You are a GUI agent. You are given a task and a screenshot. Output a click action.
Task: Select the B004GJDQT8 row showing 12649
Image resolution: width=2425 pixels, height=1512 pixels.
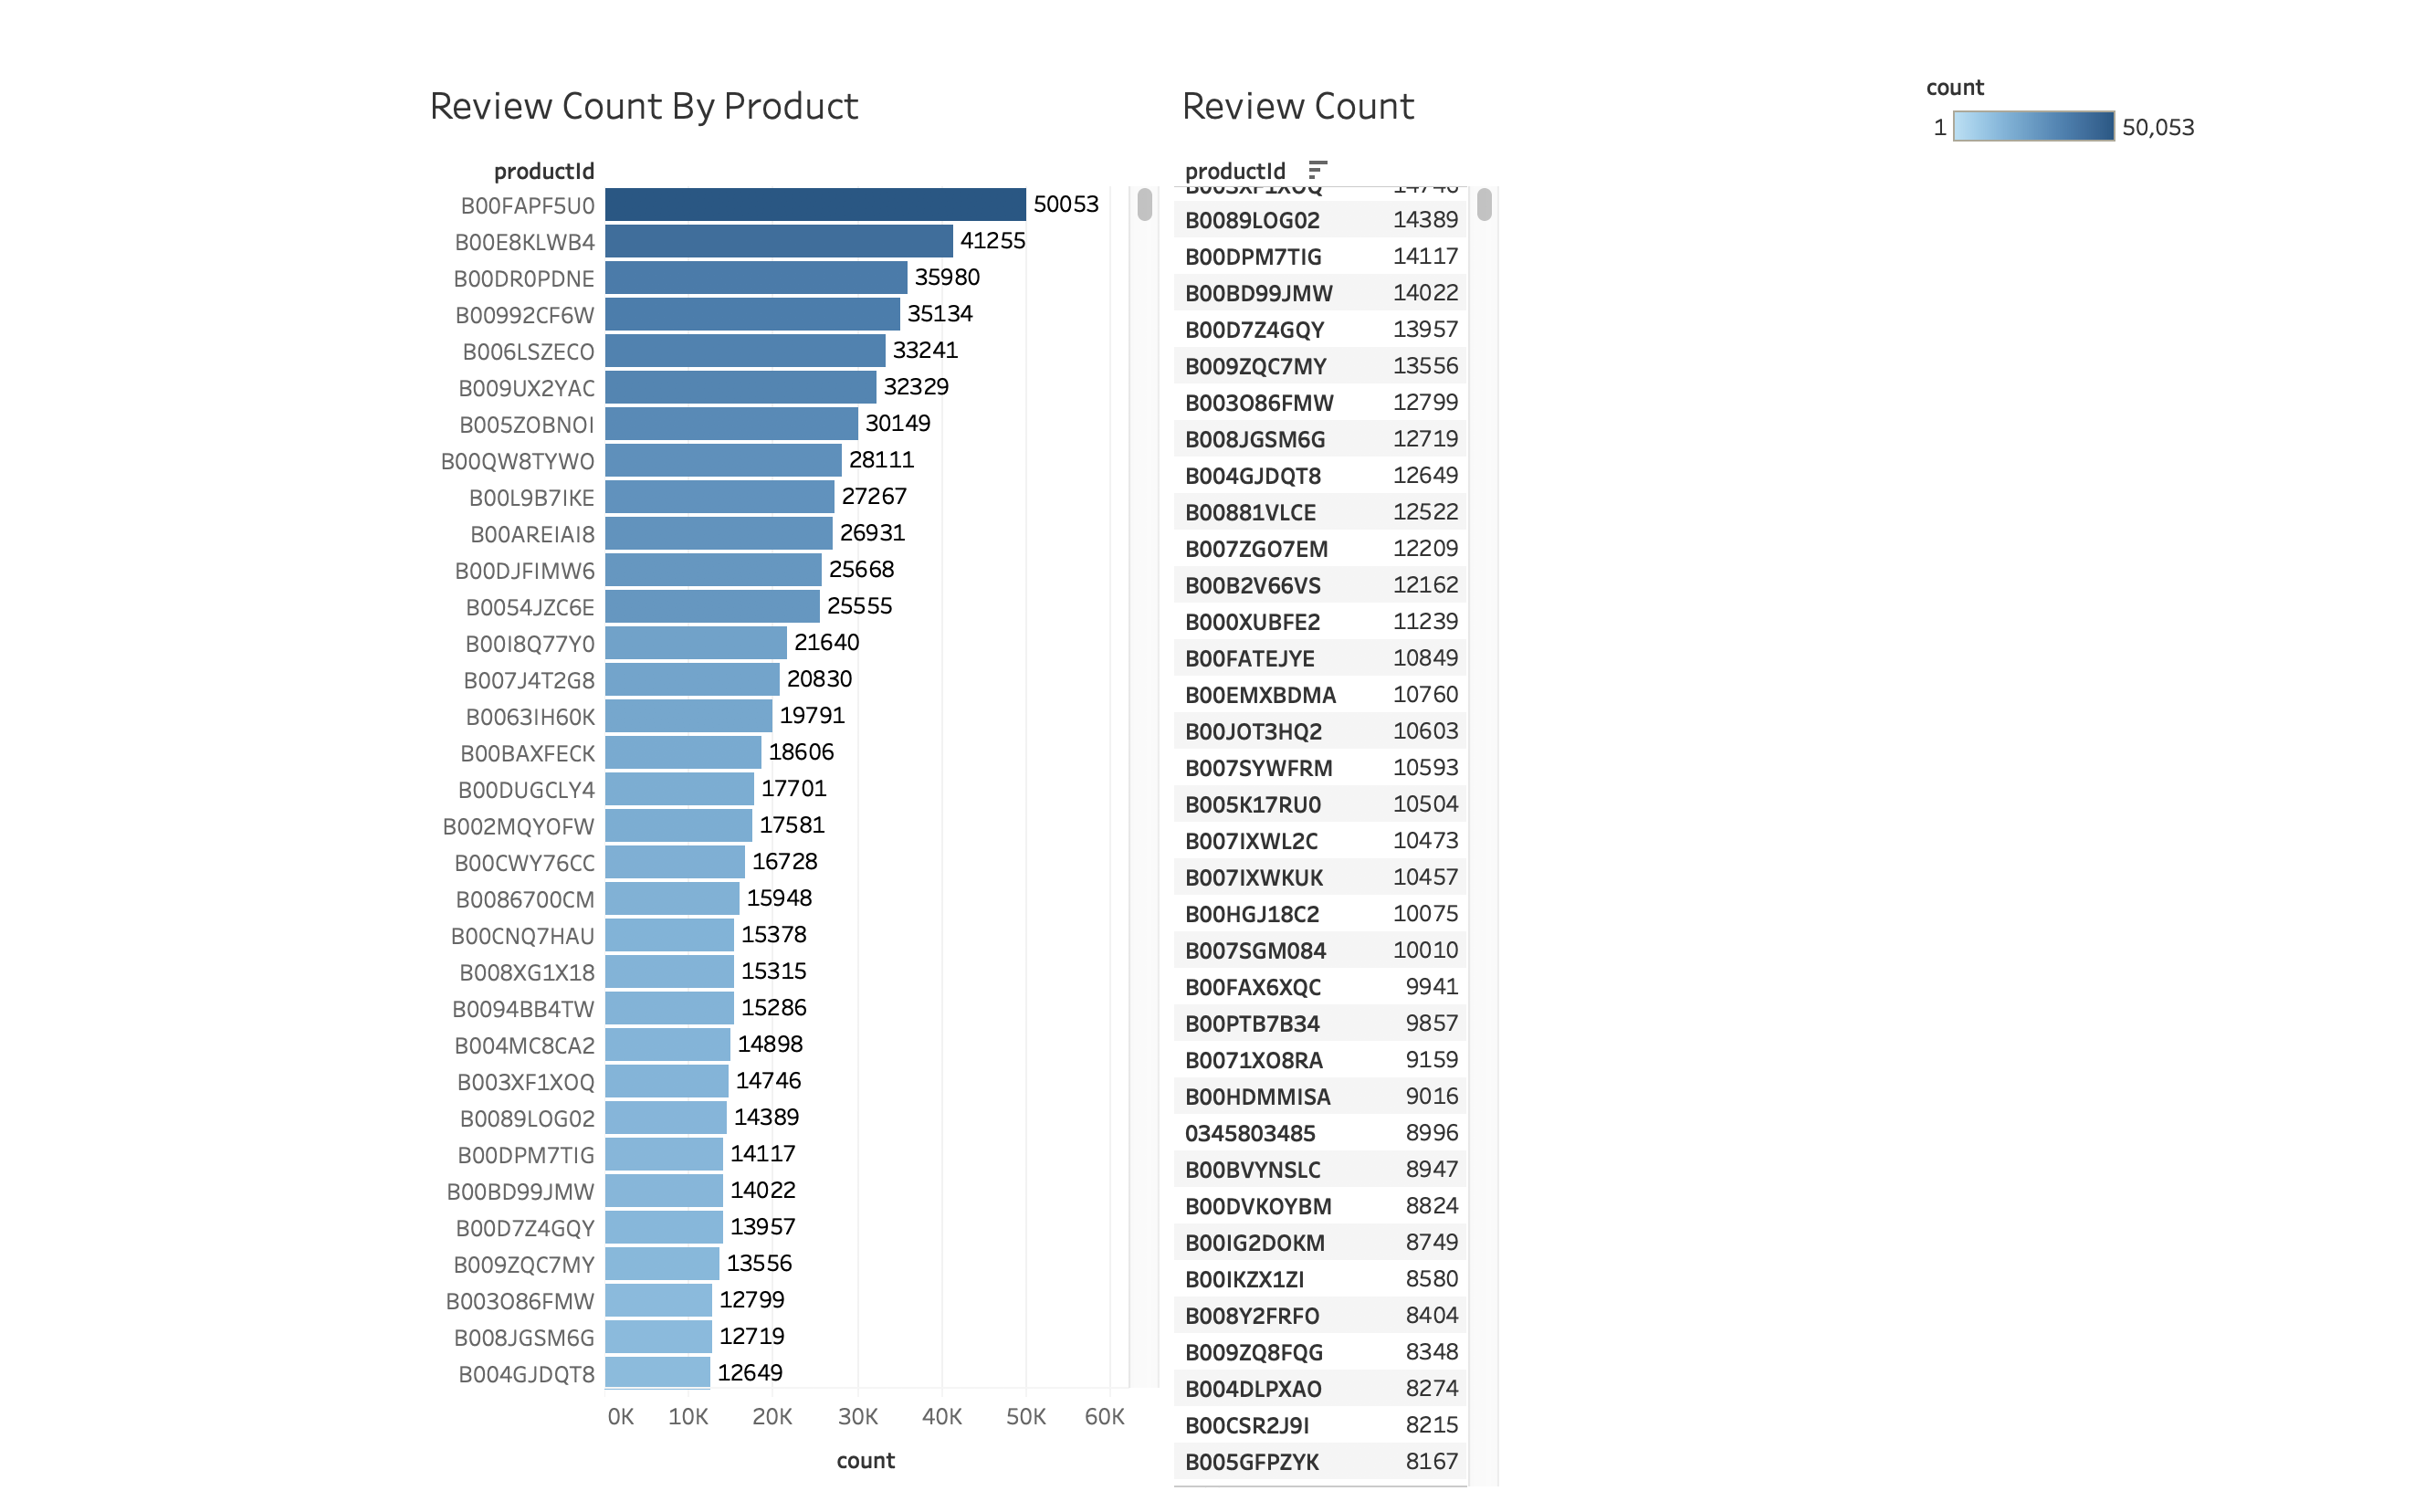1320,475
